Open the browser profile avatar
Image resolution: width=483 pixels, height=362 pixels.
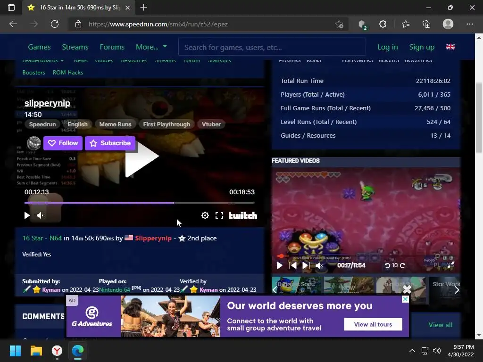[x=448, y=24]
